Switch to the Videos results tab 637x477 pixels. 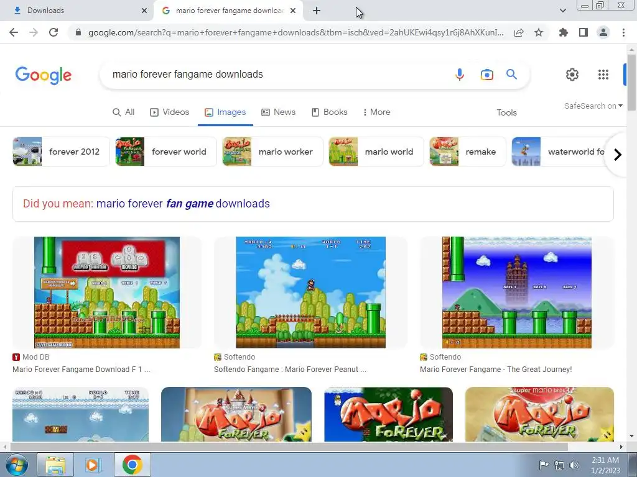click(x=169, y=112)
